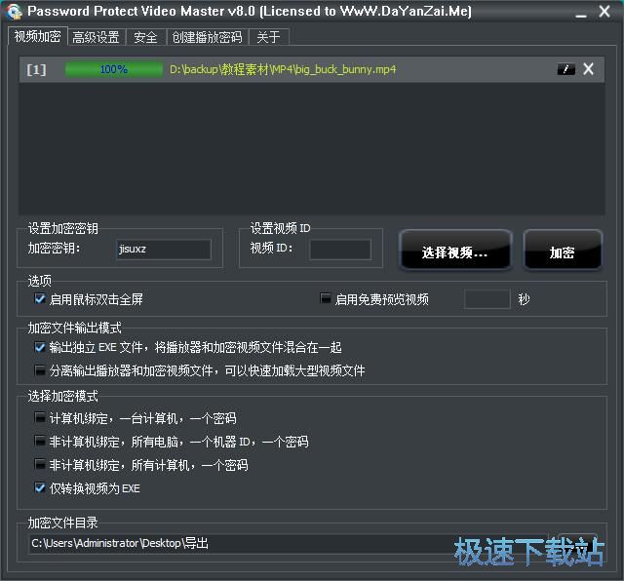Switch to the 创建播放密码 tab
624x581 pixels.
pyautogui.click(x=207, y=37)
